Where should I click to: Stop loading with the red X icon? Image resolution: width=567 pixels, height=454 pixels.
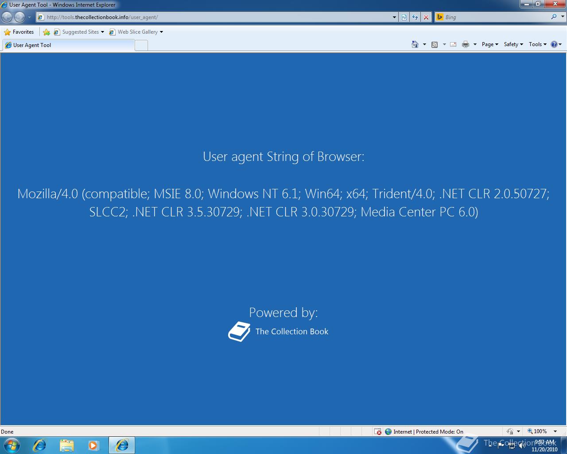click(x=426, y=17)
